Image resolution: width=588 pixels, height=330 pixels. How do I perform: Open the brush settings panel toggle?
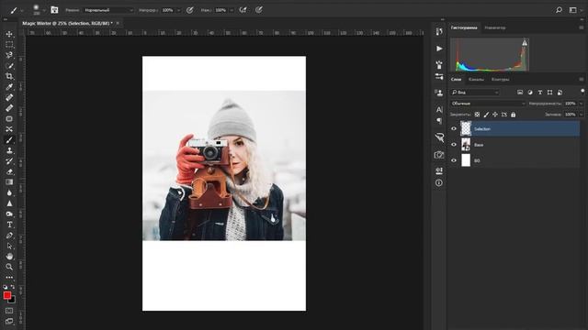[x=54, y=10]
